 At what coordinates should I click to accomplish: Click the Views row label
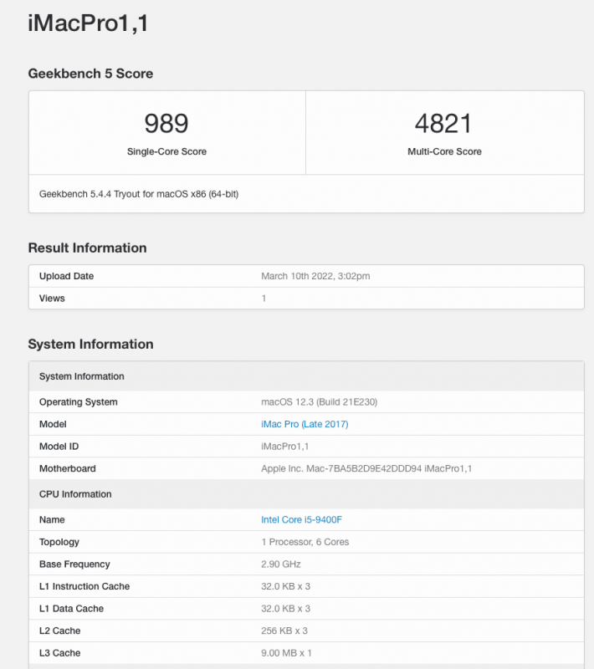coord(52,299)
